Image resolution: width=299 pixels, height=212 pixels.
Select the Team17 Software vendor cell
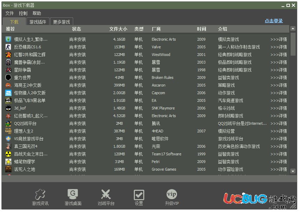point(167,154)
